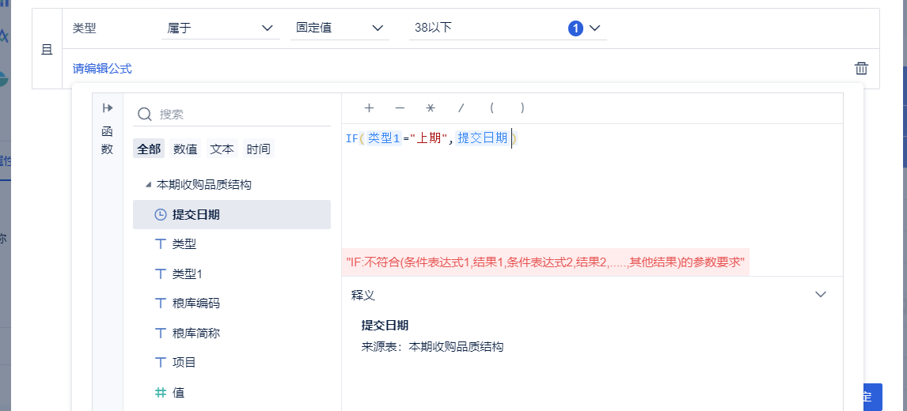The width and height of the screenshot is (907, 411).
Task: Click the IF parameter error message
Action: 545,262
